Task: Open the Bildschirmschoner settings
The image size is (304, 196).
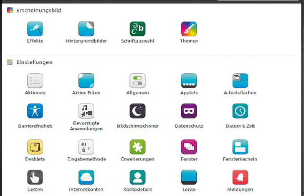Action: point(138,111)
